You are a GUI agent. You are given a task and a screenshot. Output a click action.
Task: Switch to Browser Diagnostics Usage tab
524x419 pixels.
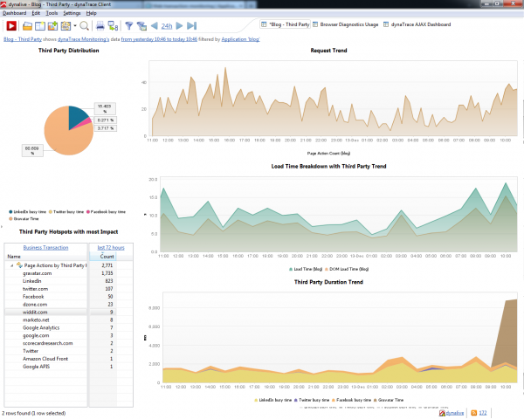346,24
